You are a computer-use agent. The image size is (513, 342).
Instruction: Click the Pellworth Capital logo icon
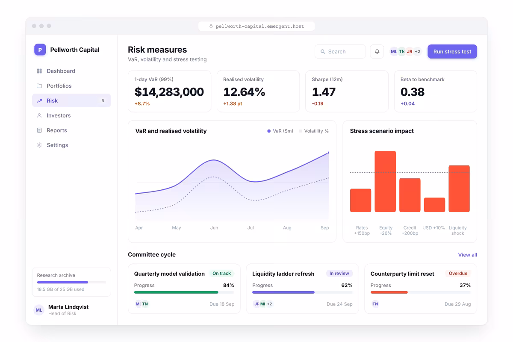[40, 50]
